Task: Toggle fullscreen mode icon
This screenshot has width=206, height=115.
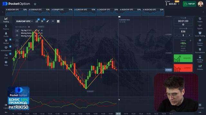Action: (200, 105)
